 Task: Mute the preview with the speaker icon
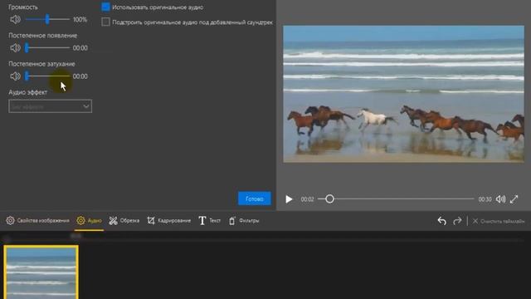pyautogui.click(x=500, y=199)
